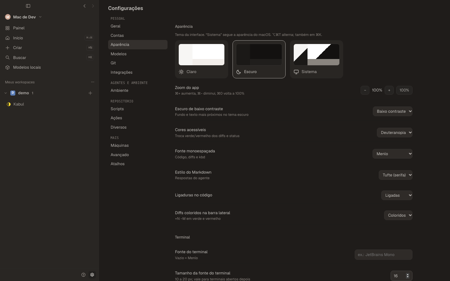Viewport: 450px width, 281px height.
Task: Expand Mac de Dev account dropdown
Action: pos(40,17)
